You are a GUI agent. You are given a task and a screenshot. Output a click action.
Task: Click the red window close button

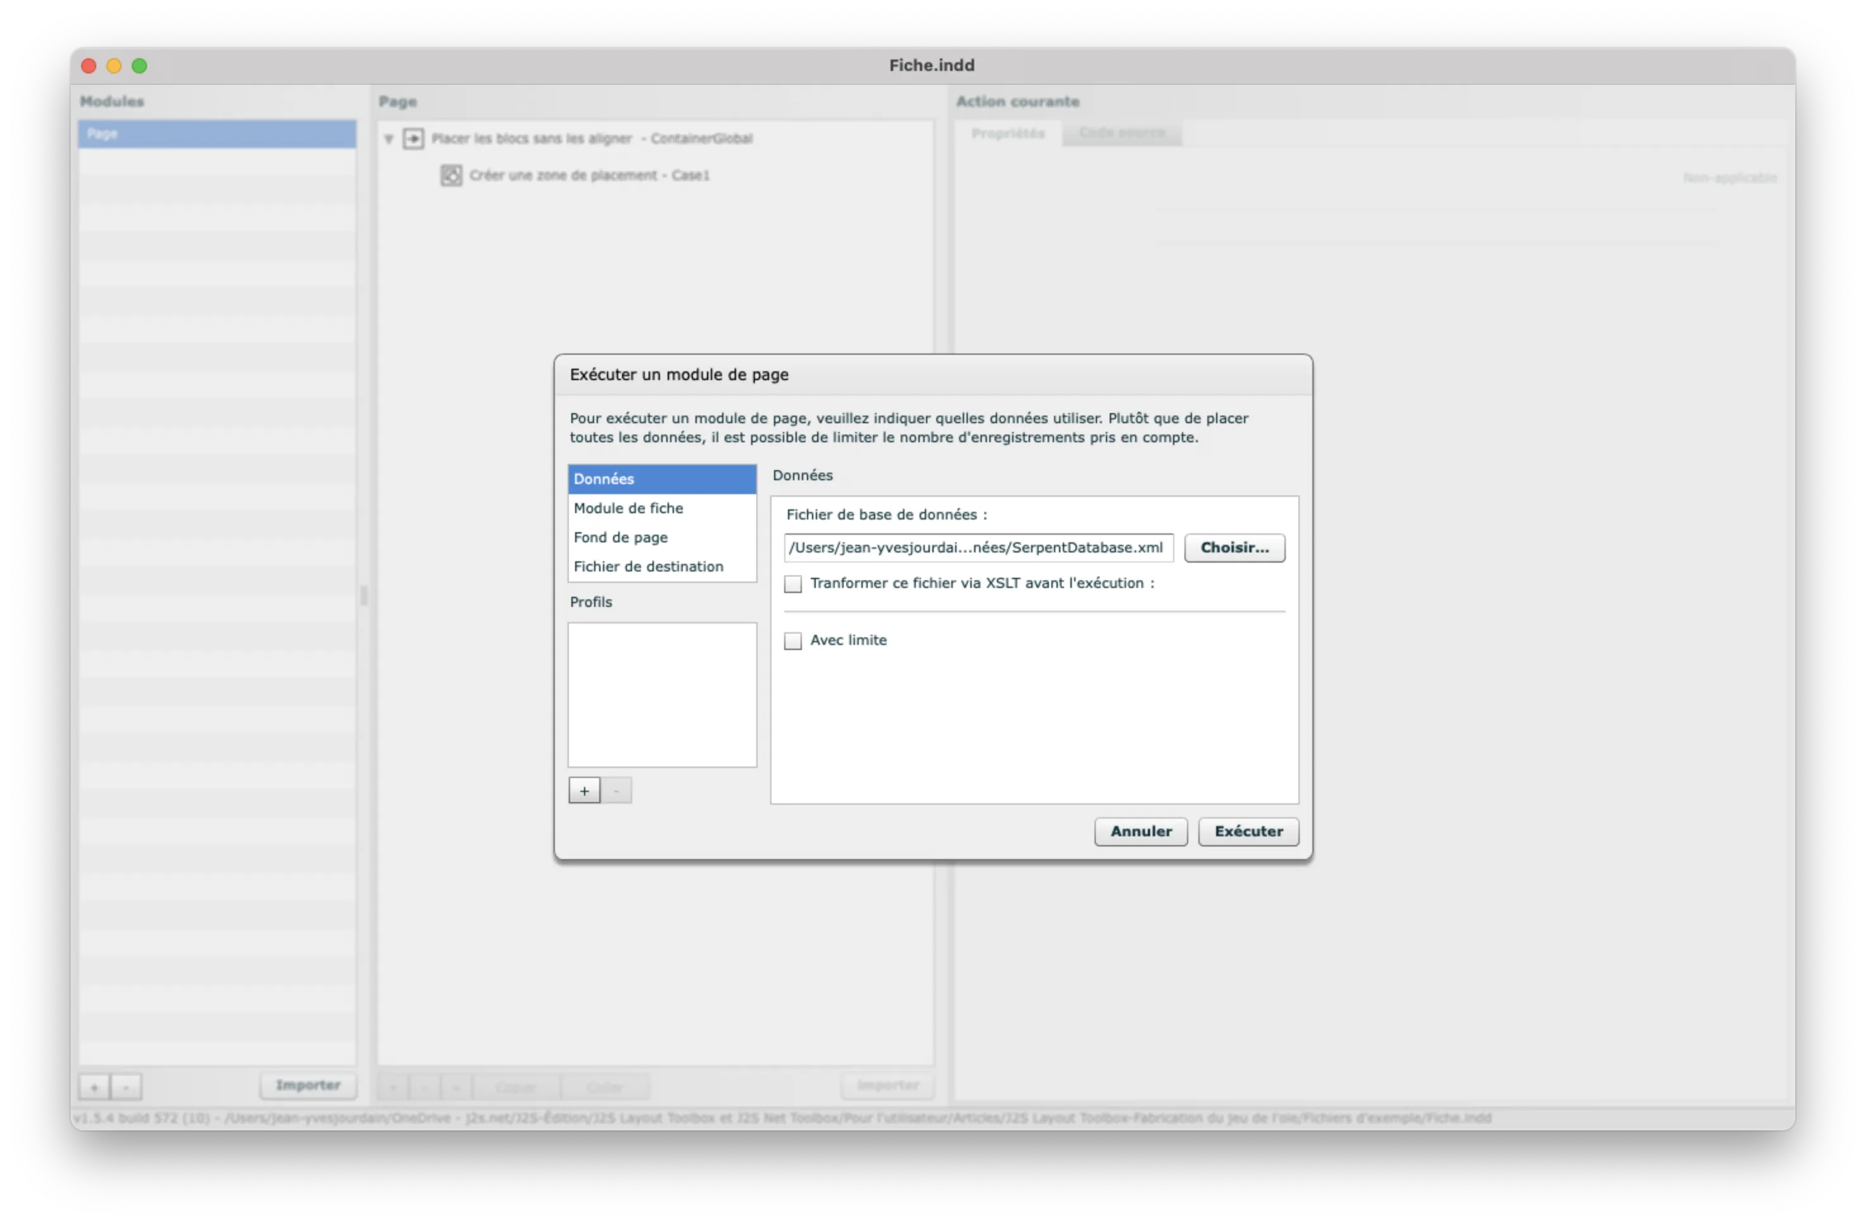89,66
